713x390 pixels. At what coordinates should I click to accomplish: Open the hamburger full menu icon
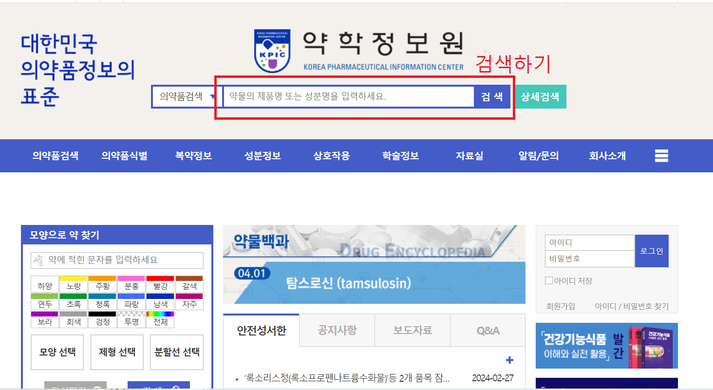(x=661, y=156)
